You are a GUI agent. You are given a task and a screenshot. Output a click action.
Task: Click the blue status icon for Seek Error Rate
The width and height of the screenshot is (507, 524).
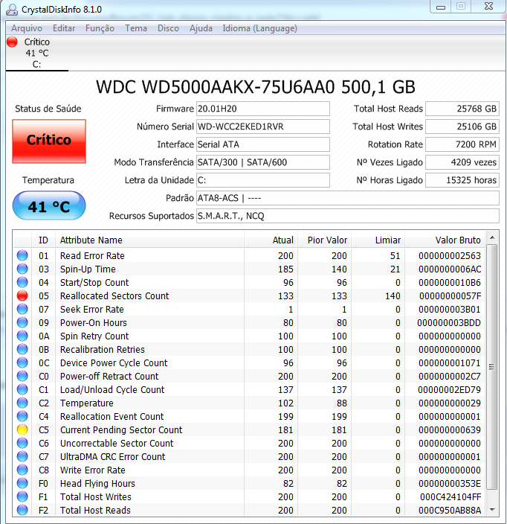point(22,309)
